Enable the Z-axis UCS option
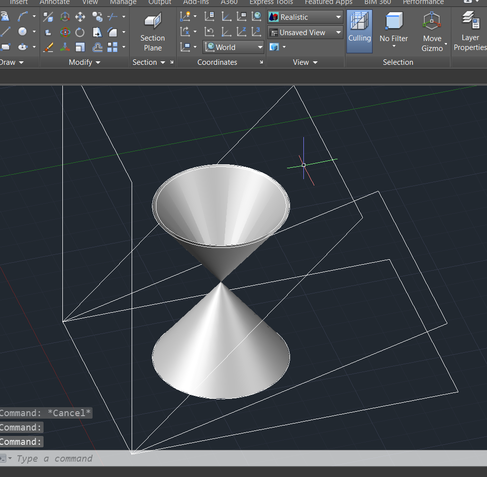487x477 pixels. (242, 31)
